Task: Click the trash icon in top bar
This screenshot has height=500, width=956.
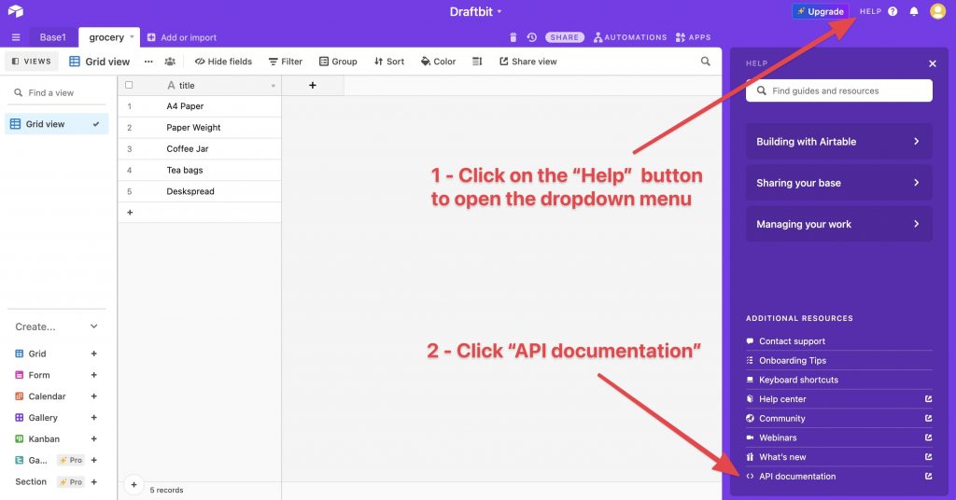Action: click(513, 37)
